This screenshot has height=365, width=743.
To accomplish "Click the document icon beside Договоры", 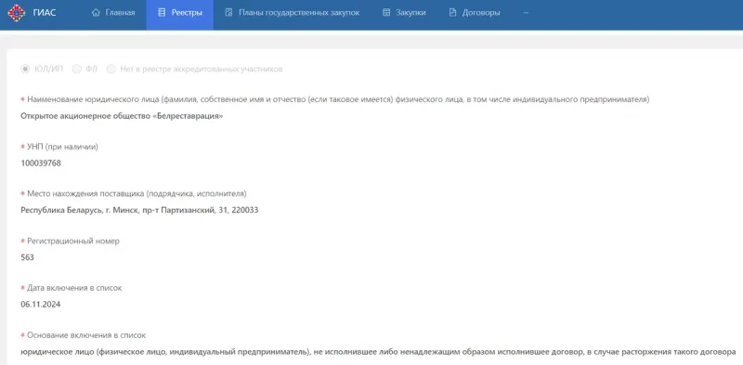I will click(452, 13).
